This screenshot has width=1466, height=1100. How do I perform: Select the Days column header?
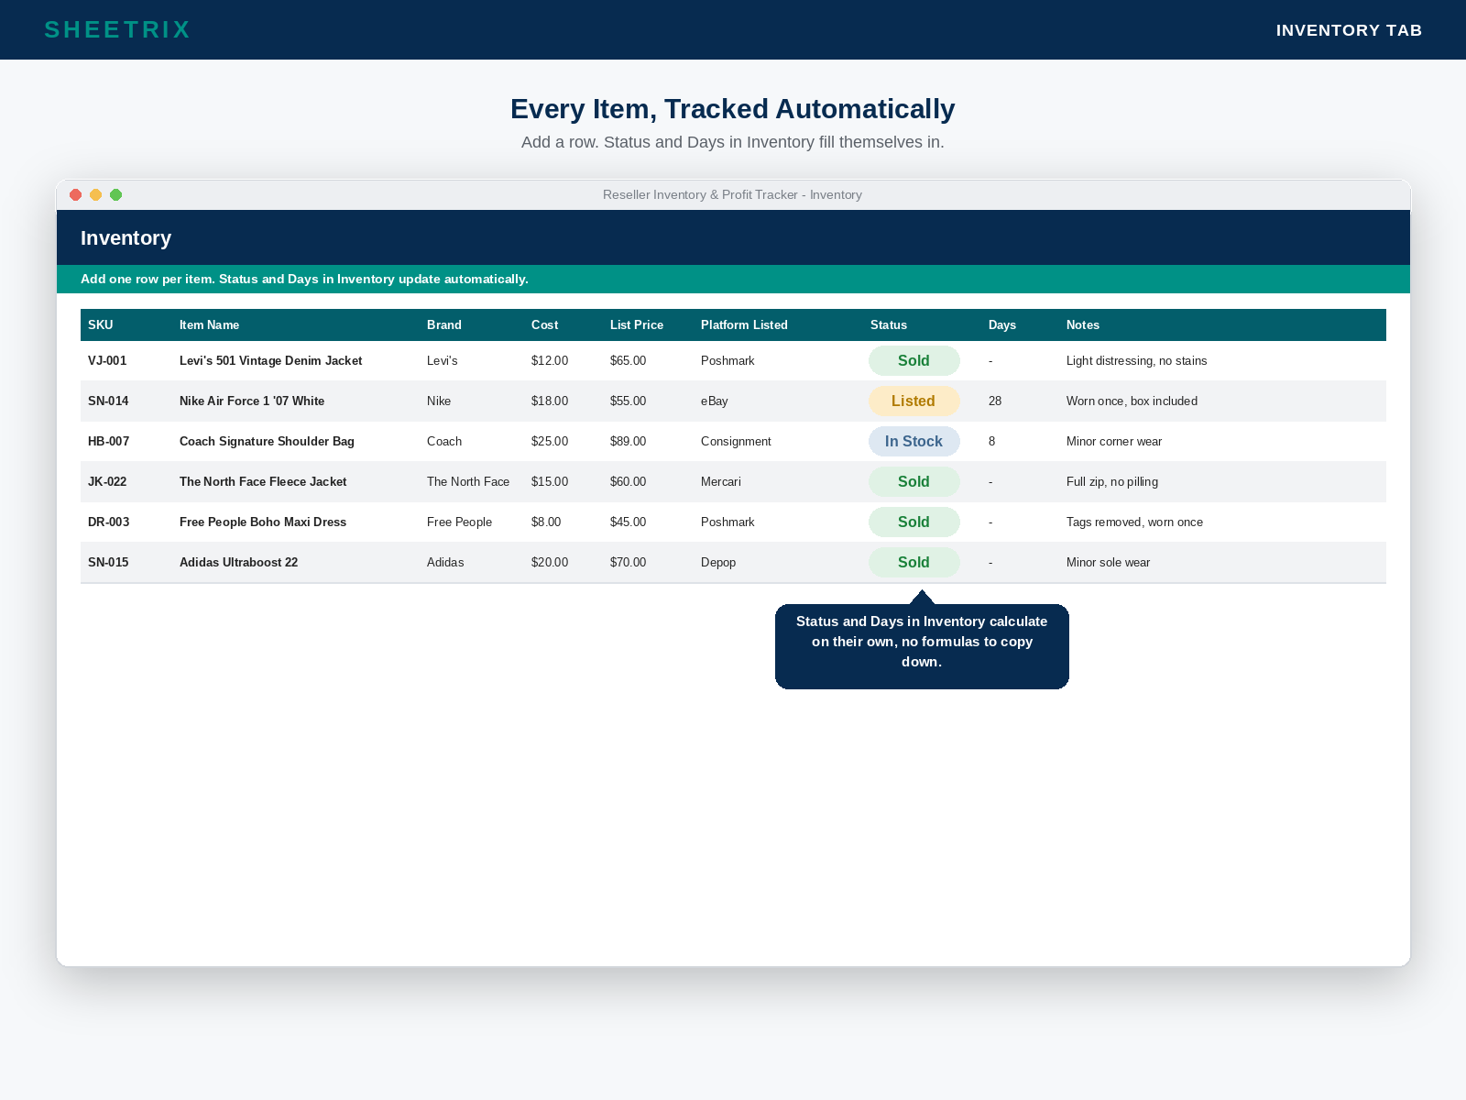click(1002, 324)
